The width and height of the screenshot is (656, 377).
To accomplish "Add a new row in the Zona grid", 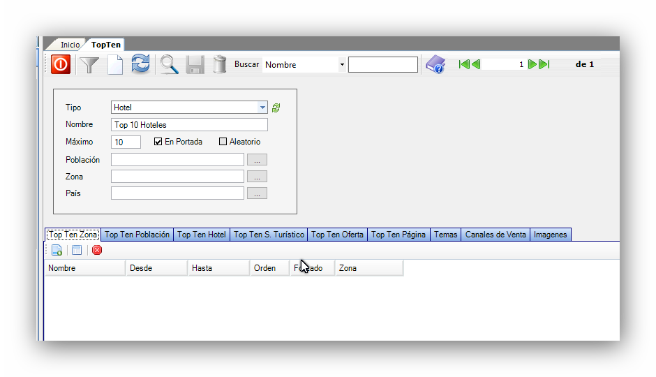I will pyautogui.click(x=57, y=250).
